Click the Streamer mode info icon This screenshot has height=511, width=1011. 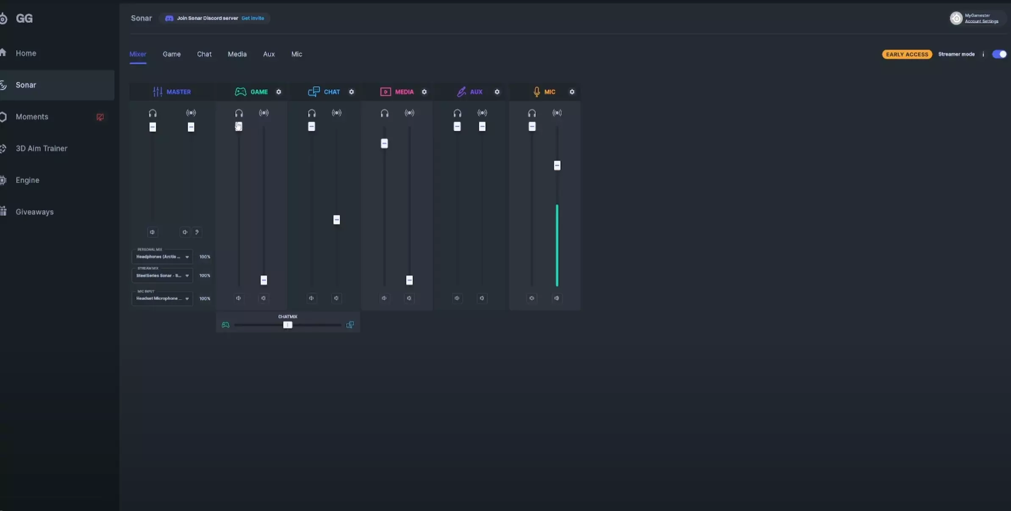(x=983, y=54)
